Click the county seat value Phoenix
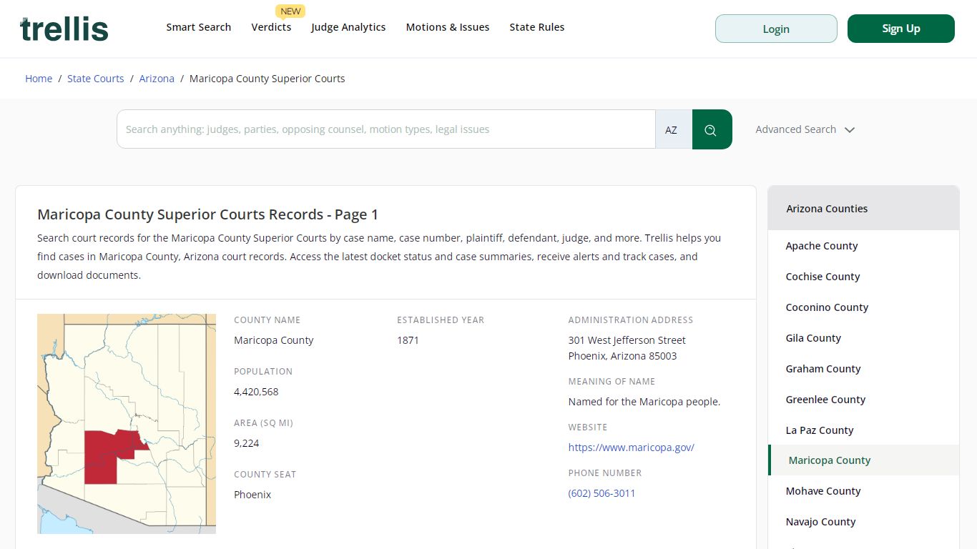977x549 pixels. [252, 495]
